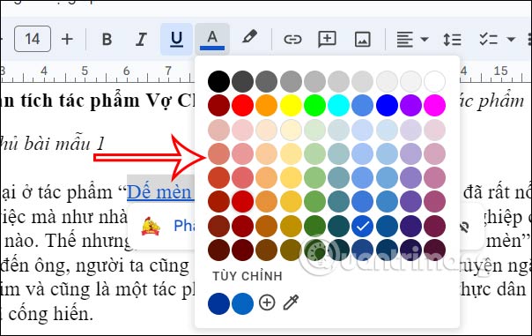This screenshot has width=532, height=336.
Task: Choose the magenta swatch
Action: pyautogui.click(x=434, y=106)
